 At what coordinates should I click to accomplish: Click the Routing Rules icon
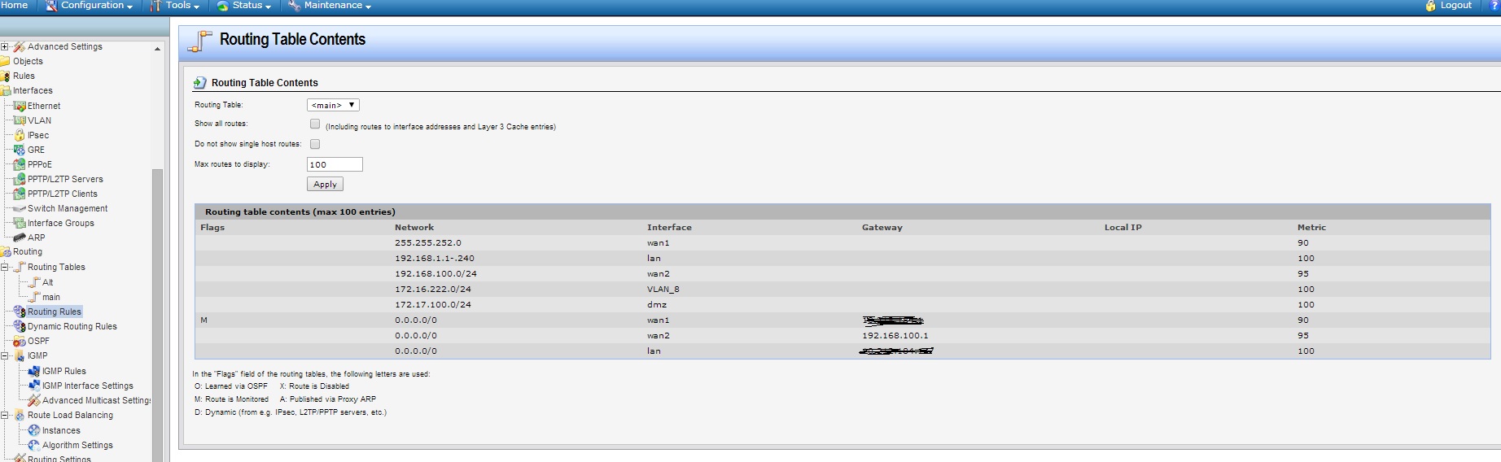20,312
